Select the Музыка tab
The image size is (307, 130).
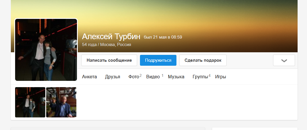click(x=176, y=77)
